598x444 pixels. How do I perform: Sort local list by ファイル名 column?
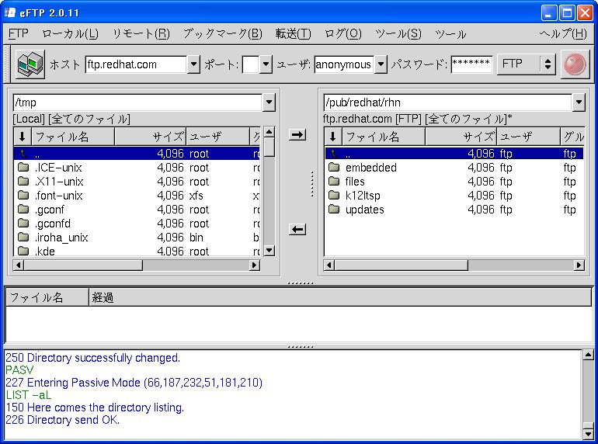(x=73, y=137)
